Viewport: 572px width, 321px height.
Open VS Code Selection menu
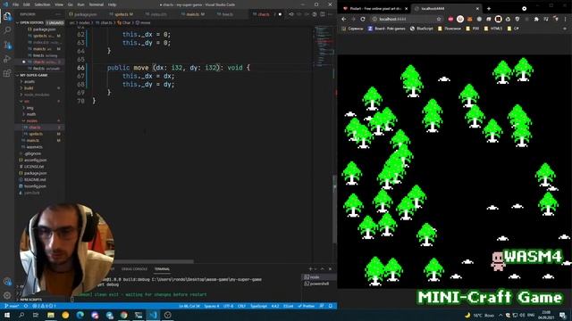42,4
